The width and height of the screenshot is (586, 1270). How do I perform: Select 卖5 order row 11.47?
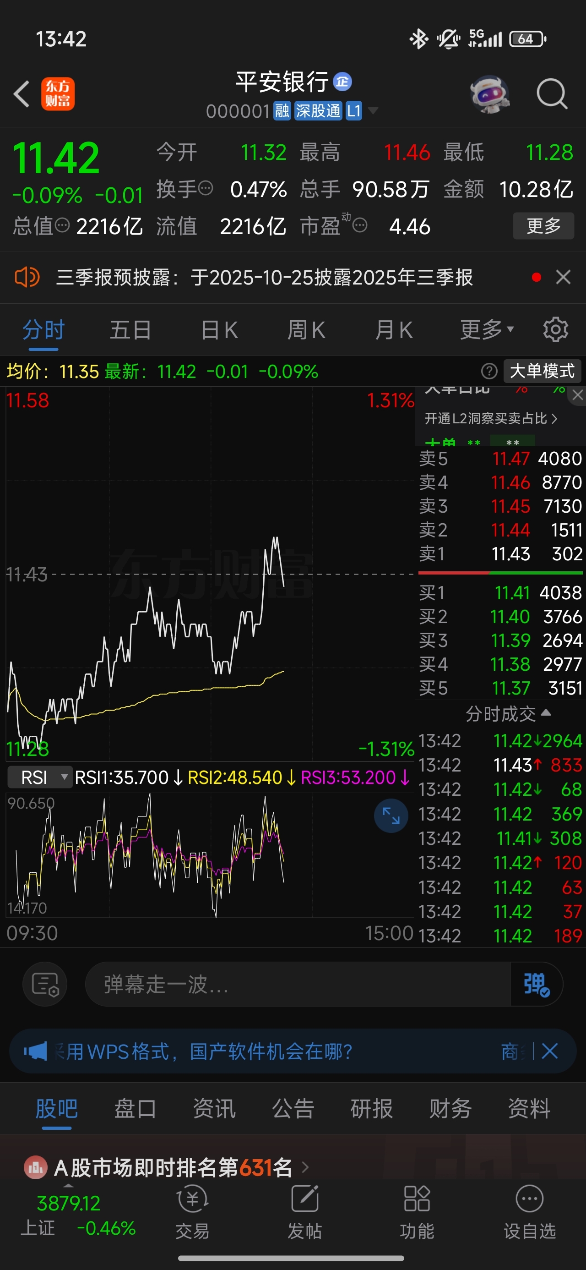point(500,459)
